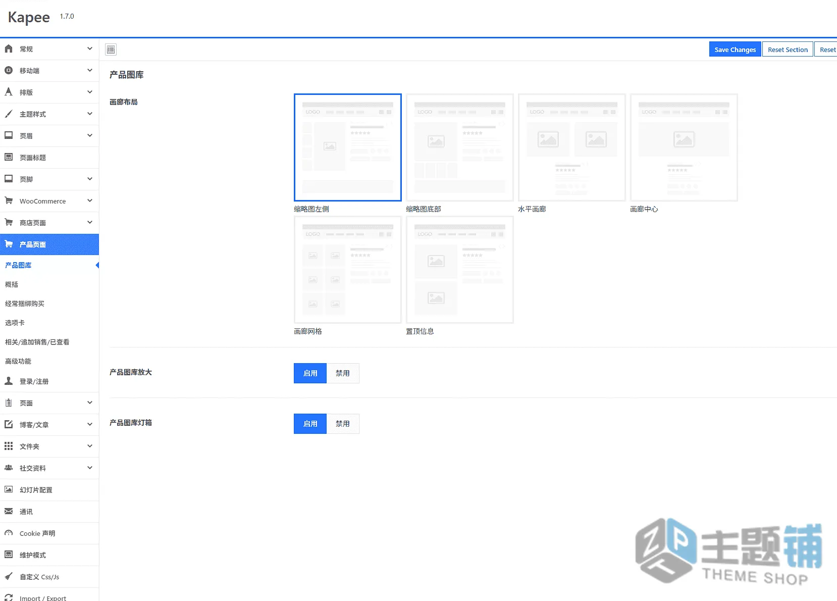Click the cart icon beside 商店页面
837x601 pixels.
click(x=9, y=222)
